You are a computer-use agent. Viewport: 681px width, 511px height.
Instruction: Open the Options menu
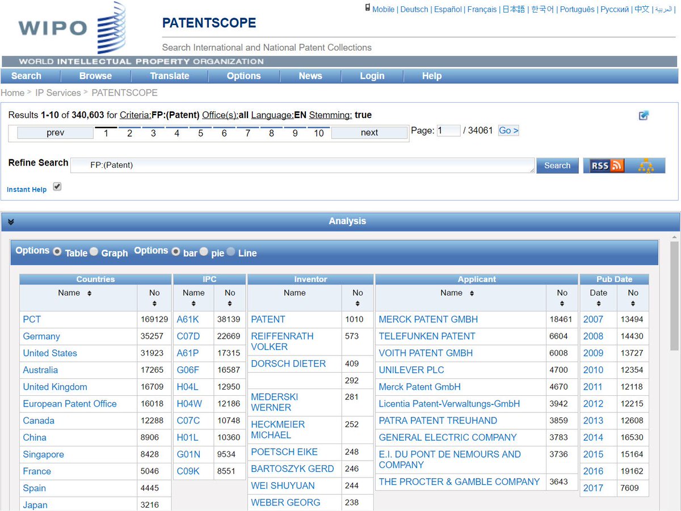[x=244, y=76]
